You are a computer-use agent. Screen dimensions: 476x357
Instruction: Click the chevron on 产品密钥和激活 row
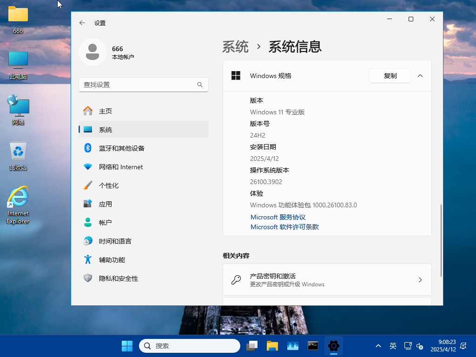(420, 279)
